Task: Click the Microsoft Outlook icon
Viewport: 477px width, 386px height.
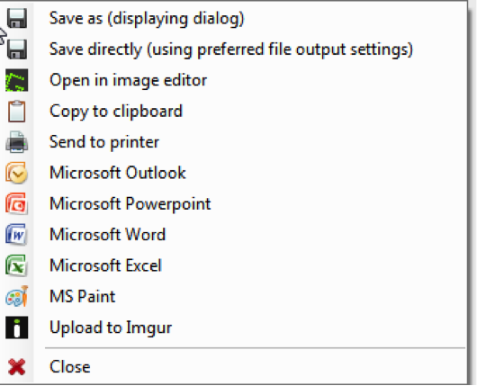Action: tap(17, 173)
